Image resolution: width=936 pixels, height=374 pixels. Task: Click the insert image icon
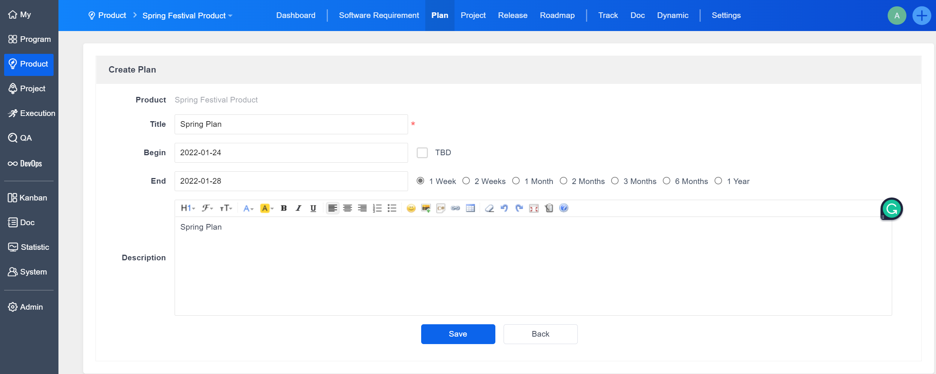426,208
